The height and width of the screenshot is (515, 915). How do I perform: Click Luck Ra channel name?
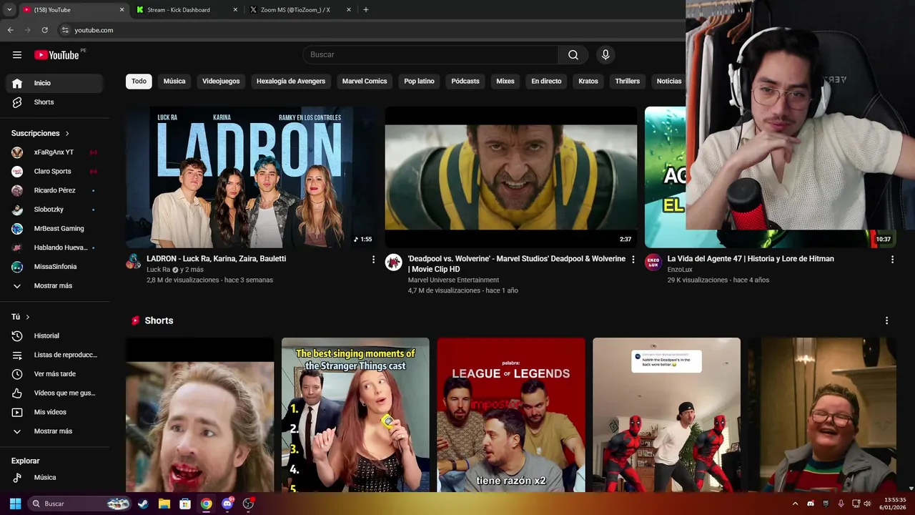tap(159, 270)
